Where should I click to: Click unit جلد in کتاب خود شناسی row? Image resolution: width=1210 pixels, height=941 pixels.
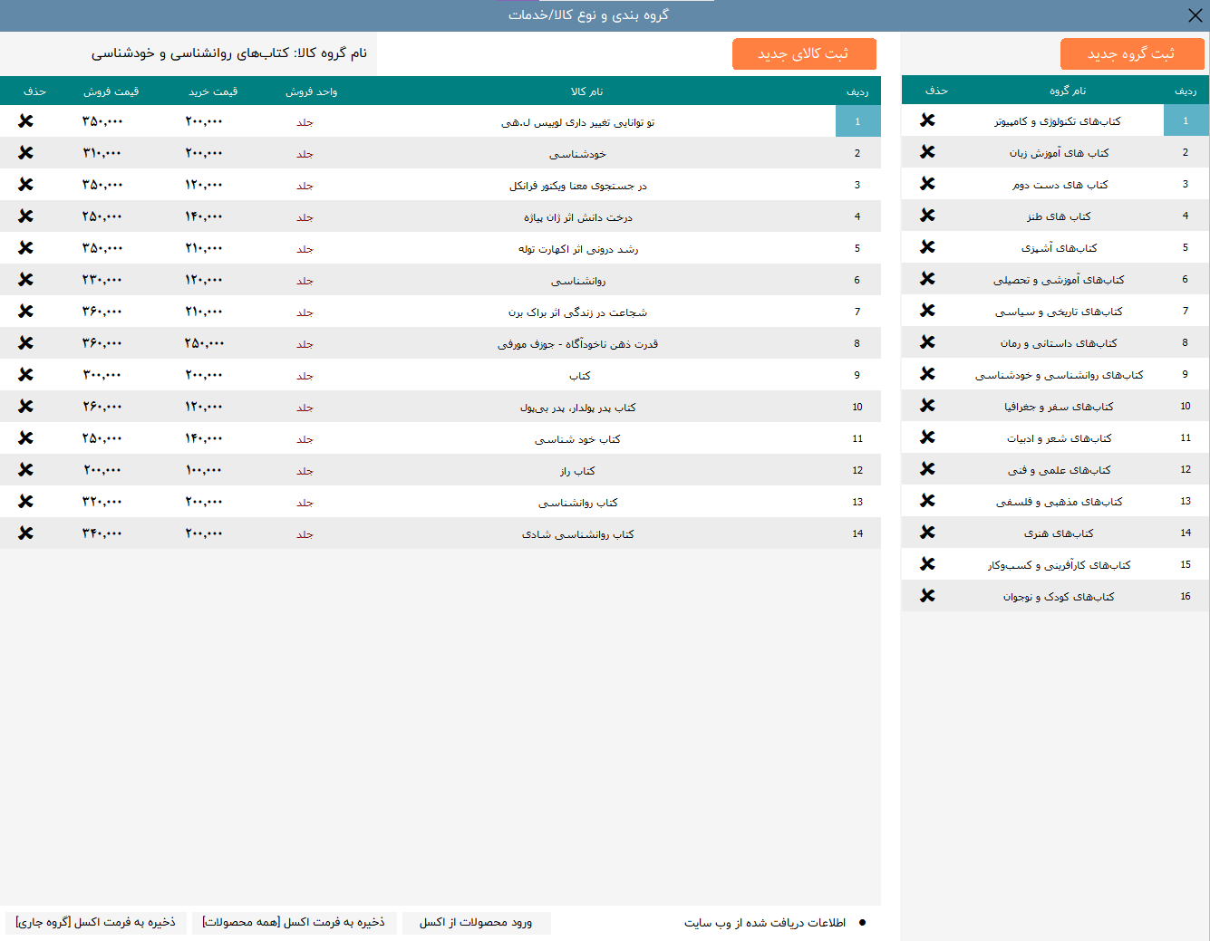(305, 439)
